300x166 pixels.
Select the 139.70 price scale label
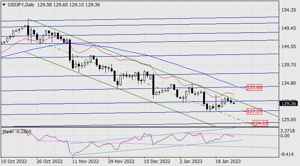(x=289, y=65)
